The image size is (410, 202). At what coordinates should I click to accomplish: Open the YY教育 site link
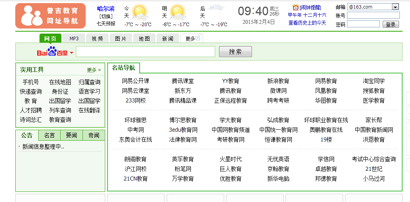pyautogui.click(x=230, y=81)
